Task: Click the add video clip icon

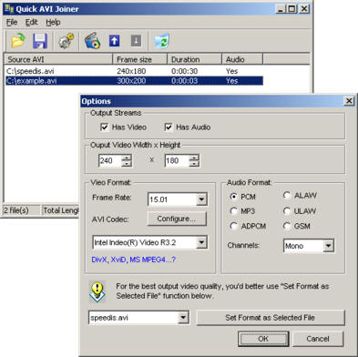Action: point(92,41)
